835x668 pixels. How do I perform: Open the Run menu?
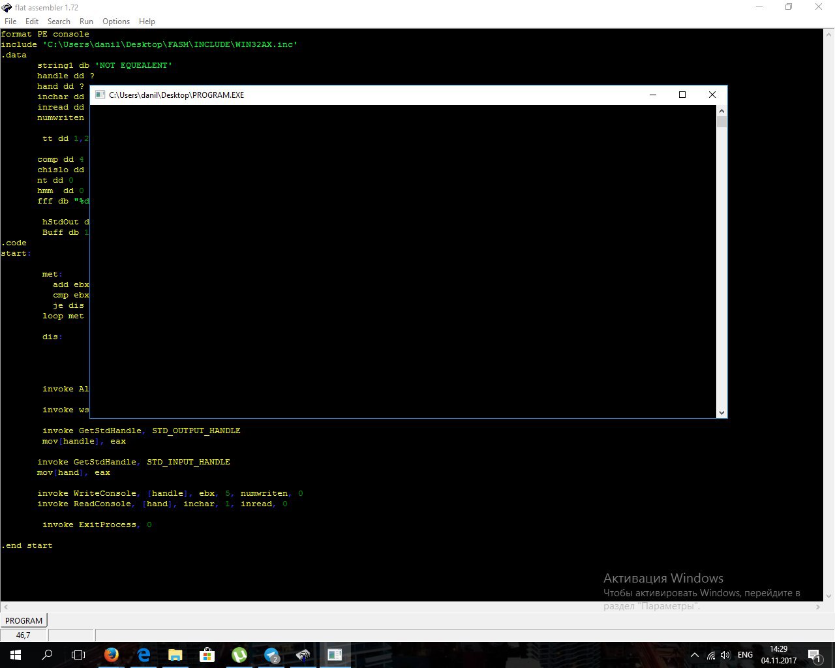pyautogui.click(x=86, y=22)
